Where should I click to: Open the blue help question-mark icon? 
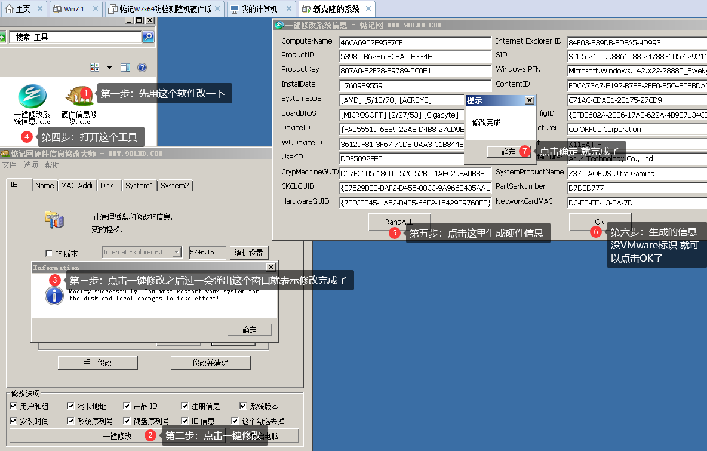(x=142, y=67)
